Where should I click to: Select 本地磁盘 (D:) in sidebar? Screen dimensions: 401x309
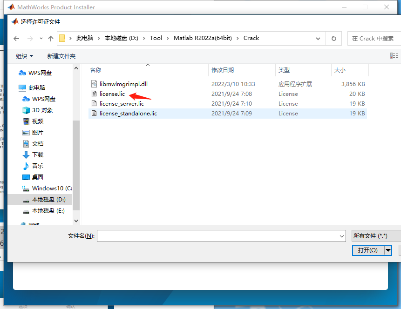[40, 200]
